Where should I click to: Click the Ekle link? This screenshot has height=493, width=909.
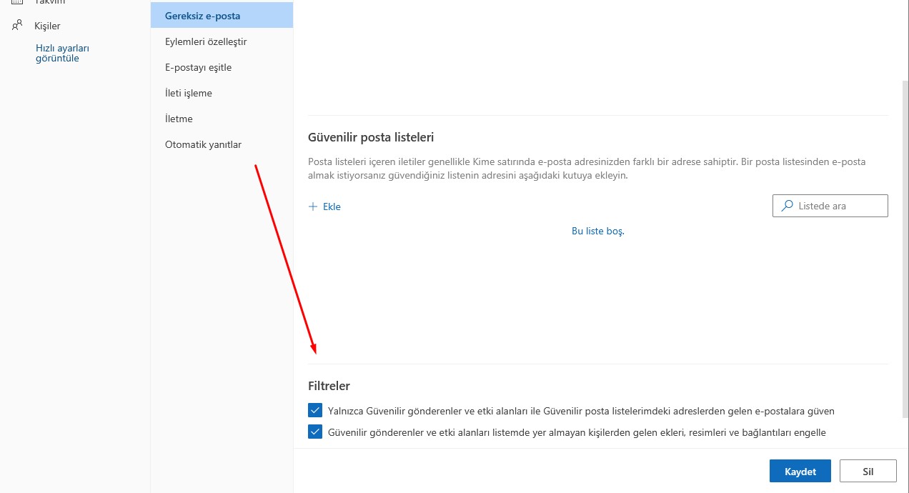(329, 206)
